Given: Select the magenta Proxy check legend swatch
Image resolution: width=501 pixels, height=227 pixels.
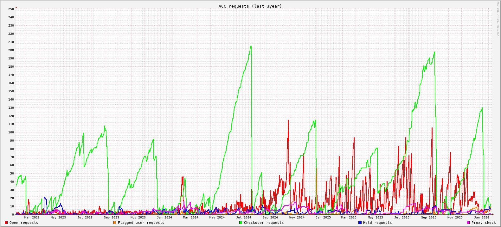Looking at the screenshot, I should pyautogui.click(x=468, y=223).
